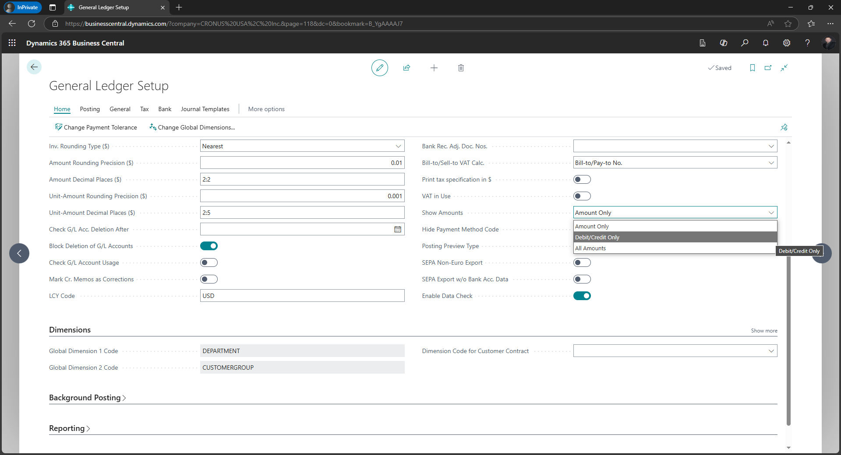Click the pin action bar icon
This screenshot has width=841, height=455.
tap(784, 127)
